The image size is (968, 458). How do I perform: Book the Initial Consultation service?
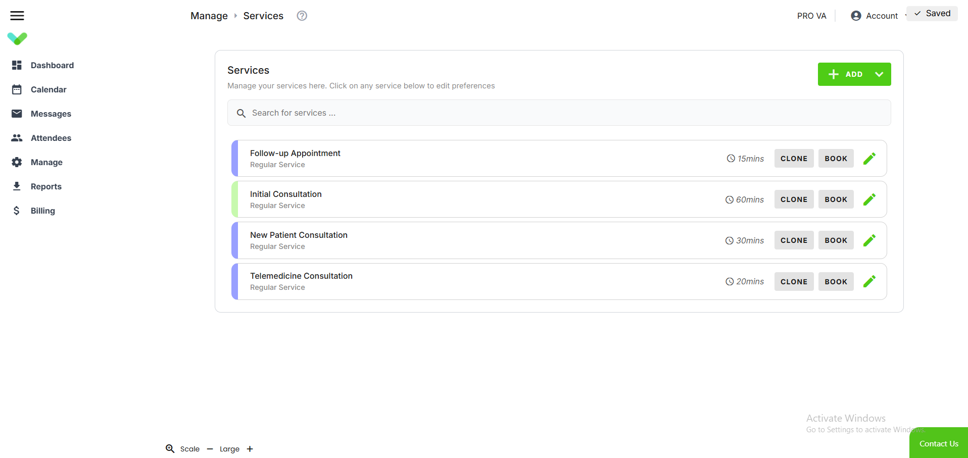tap(836, 199)
